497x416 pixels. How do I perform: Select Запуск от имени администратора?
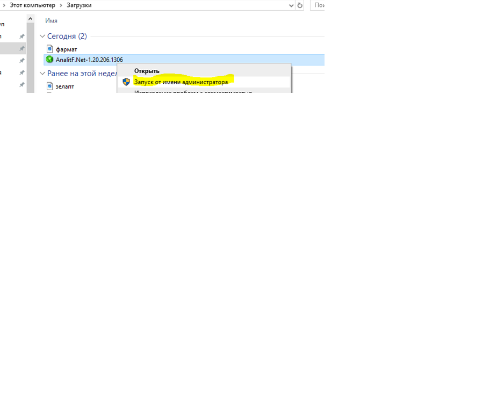[181, 82]
